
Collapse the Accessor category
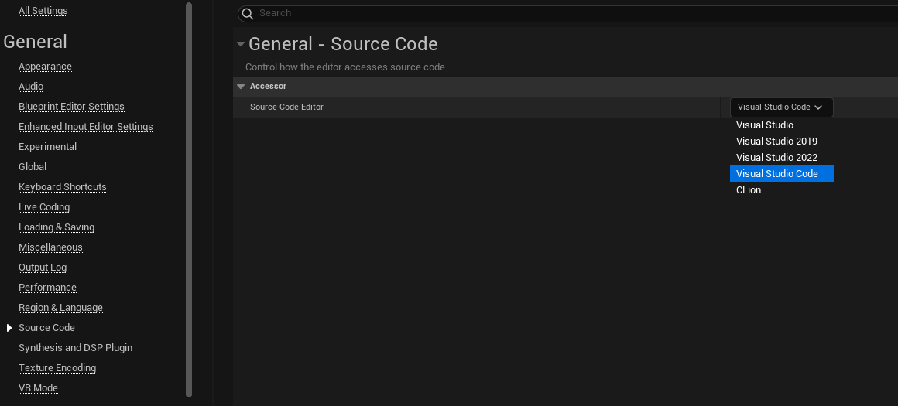241,87
